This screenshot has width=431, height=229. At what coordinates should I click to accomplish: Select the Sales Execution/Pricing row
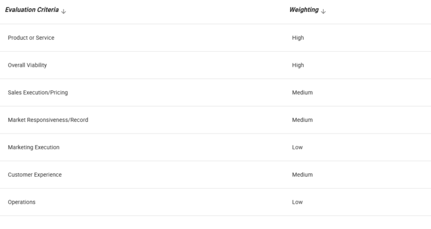coord(38,93)
